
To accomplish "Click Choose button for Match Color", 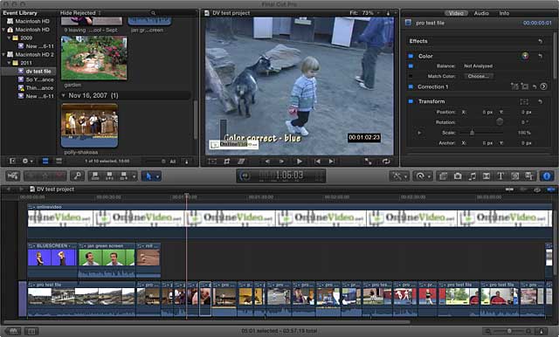I will click(478, 76).
